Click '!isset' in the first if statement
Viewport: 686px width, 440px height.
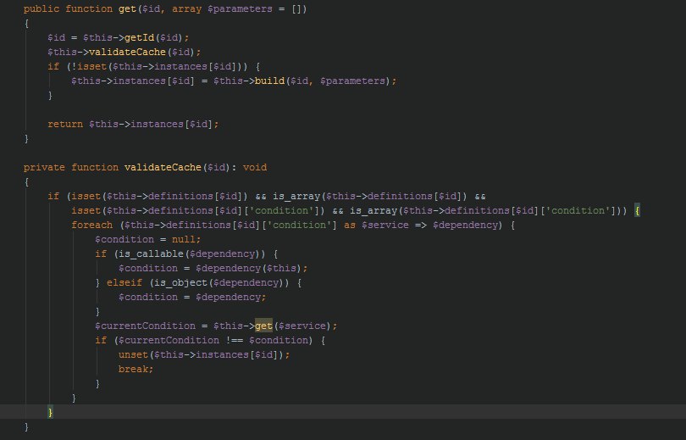point(89,66)
